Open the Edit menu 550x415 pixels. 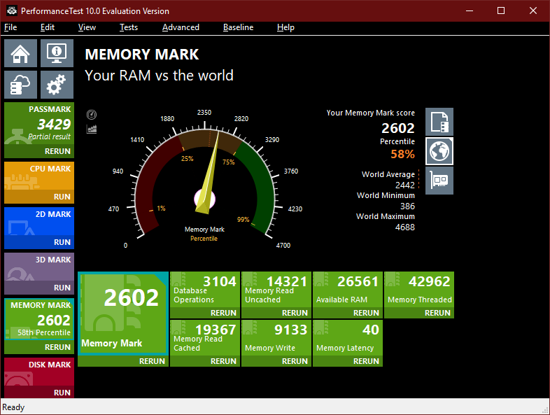pyautogui.click(x=48, y=27)
